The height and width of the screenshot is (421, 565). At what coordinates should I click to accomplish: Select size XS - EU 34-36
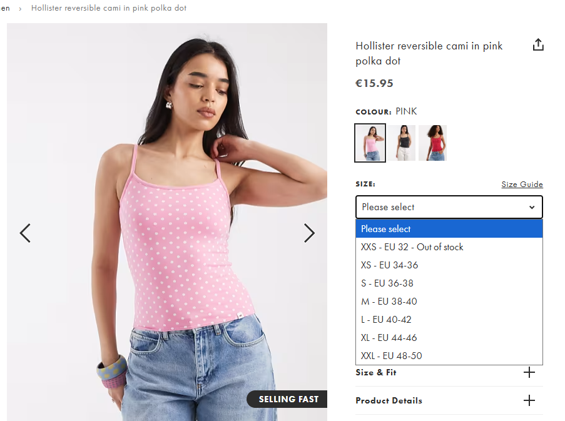pyautogui.click(x=449, y=265)
